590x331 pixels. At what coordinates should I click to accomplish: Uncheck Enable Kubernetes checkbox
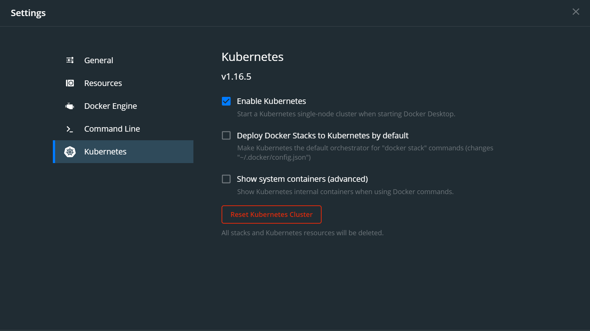[226, 101]
